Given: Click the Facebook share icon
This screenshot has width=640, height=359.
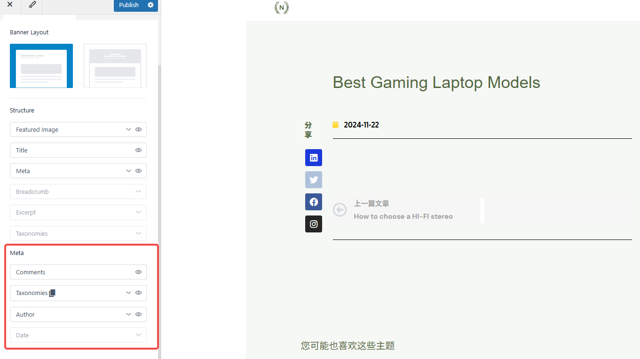Looking at the screenshot, I should 314,202.
